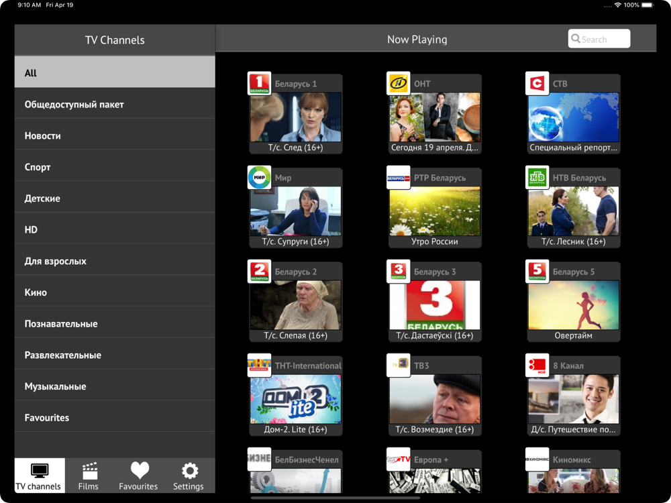Play the СТВ globe thumbnail
Screen dimensions: 671x503
coord(574,117)
